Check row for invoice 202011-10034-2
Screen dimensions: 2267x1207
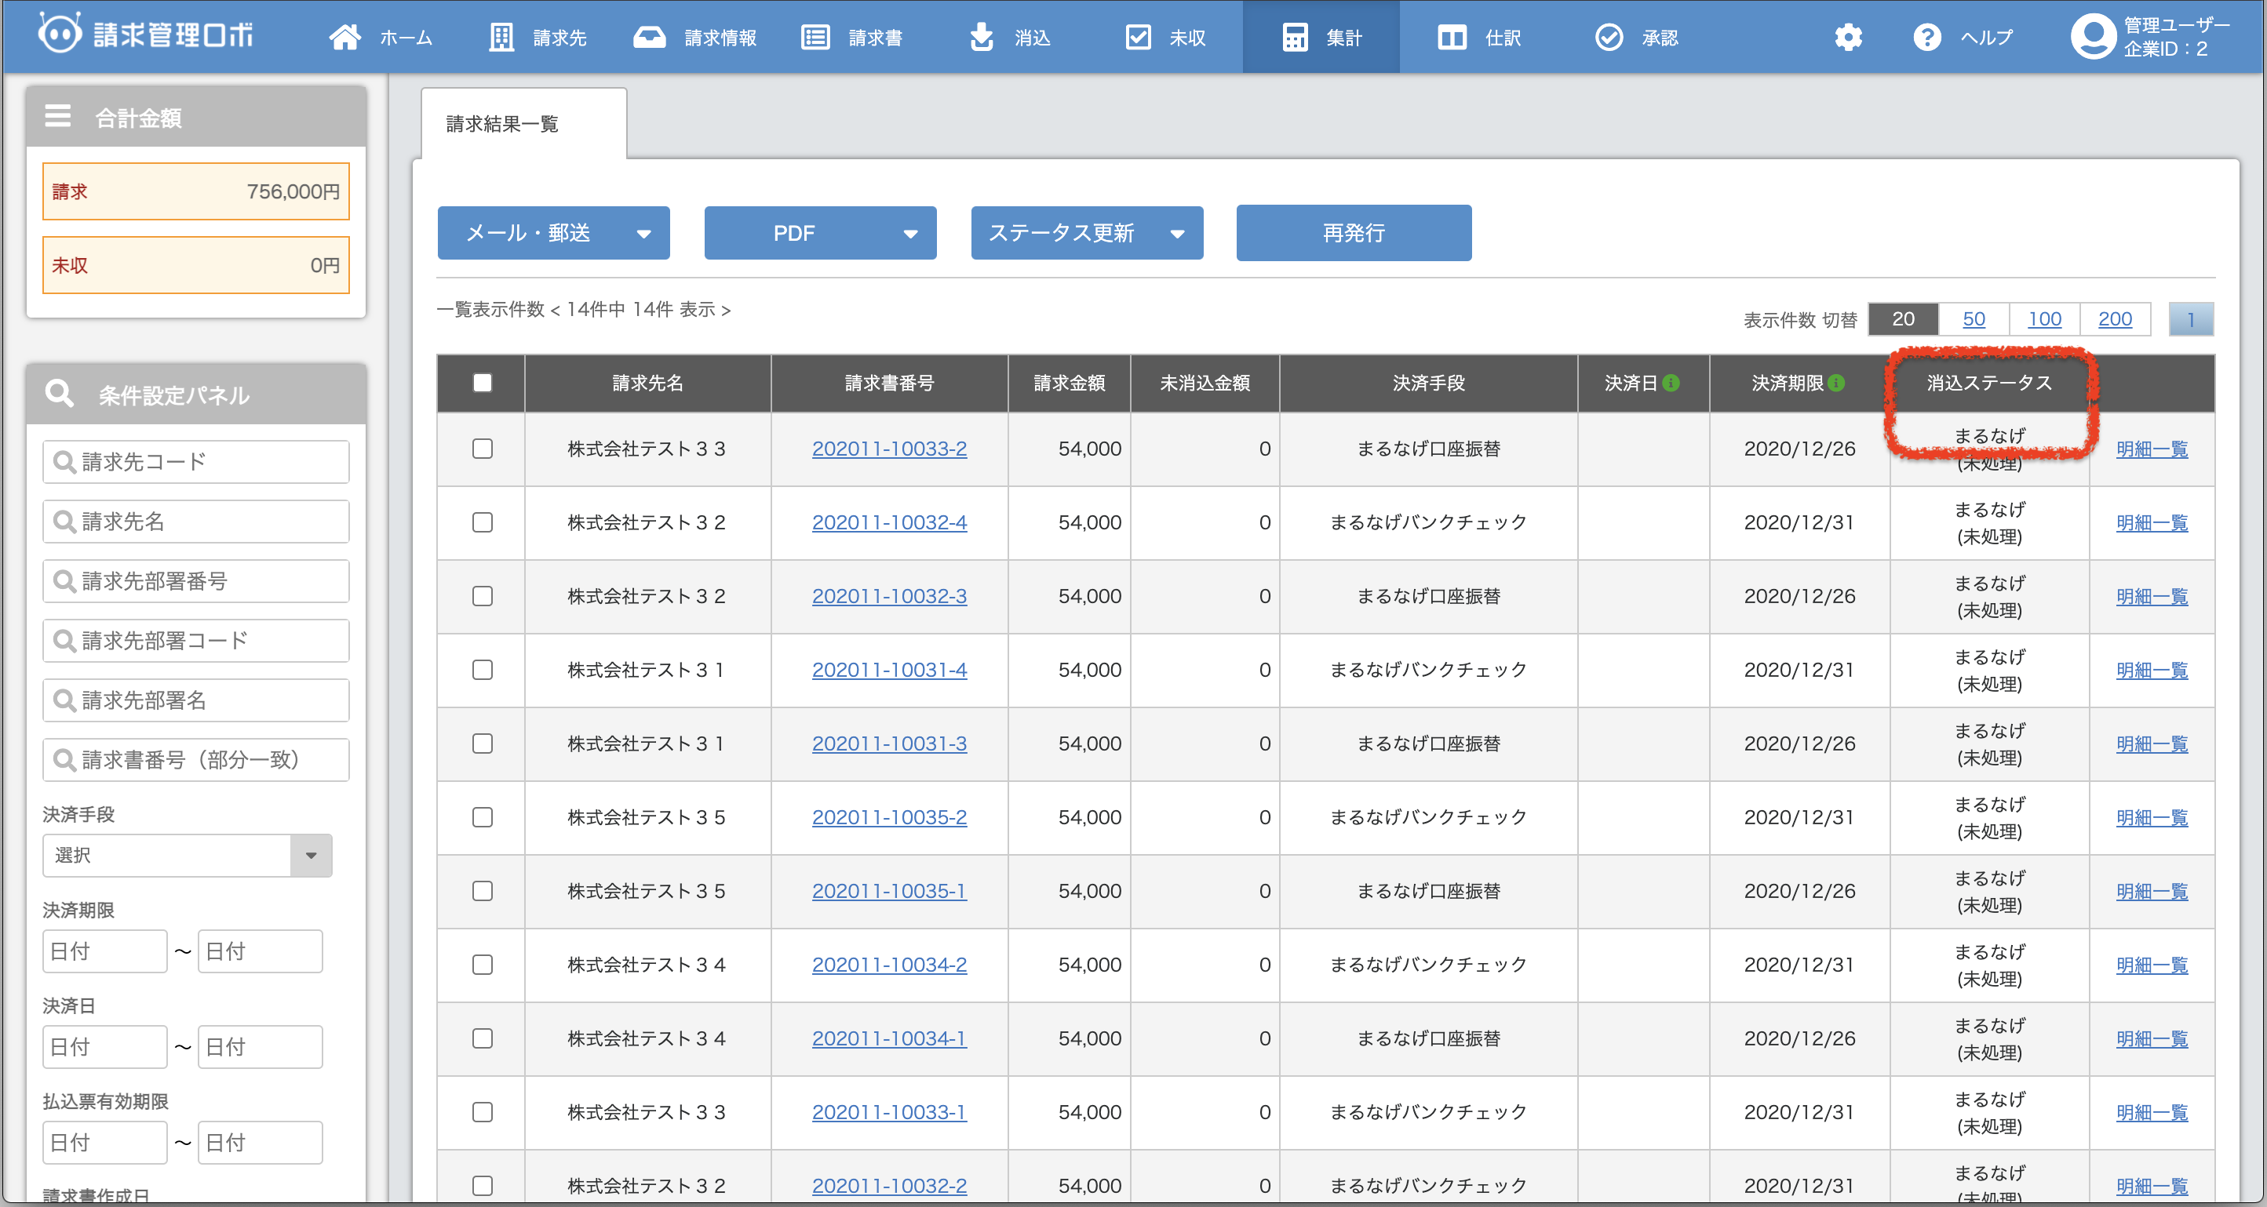[483, 965]
